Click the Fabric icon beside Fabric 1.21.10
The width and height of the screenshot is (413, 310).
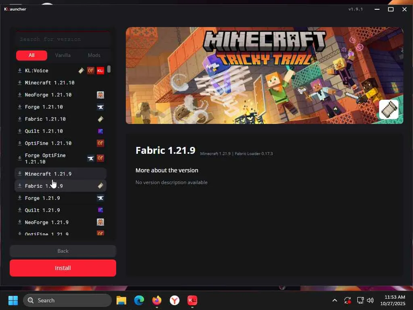pyautogui.click(x=100, y=119)
